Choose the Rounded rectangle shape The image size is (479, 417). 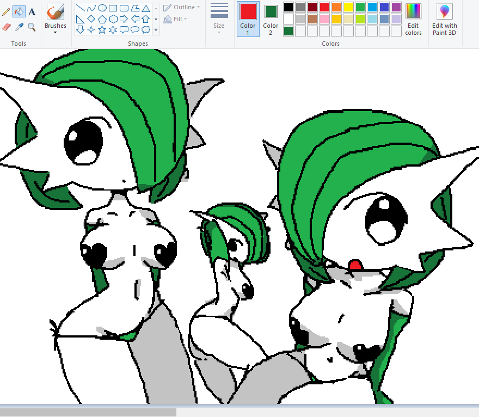click(x=124, y=8)
